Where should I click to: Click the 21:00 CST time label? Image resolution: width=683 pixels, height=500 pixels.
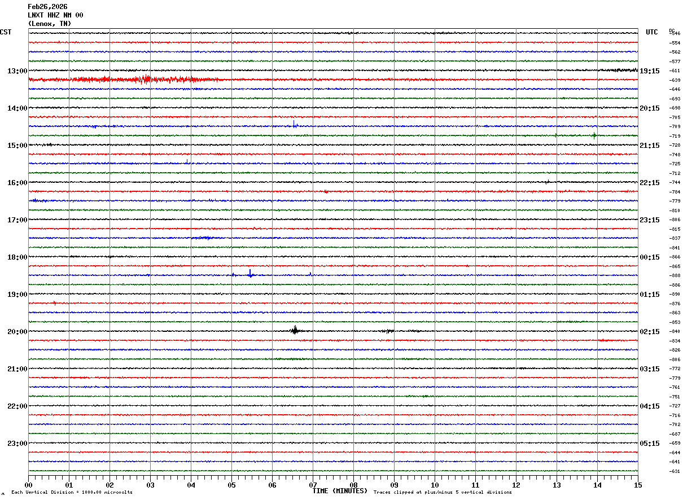pos(17,369)
